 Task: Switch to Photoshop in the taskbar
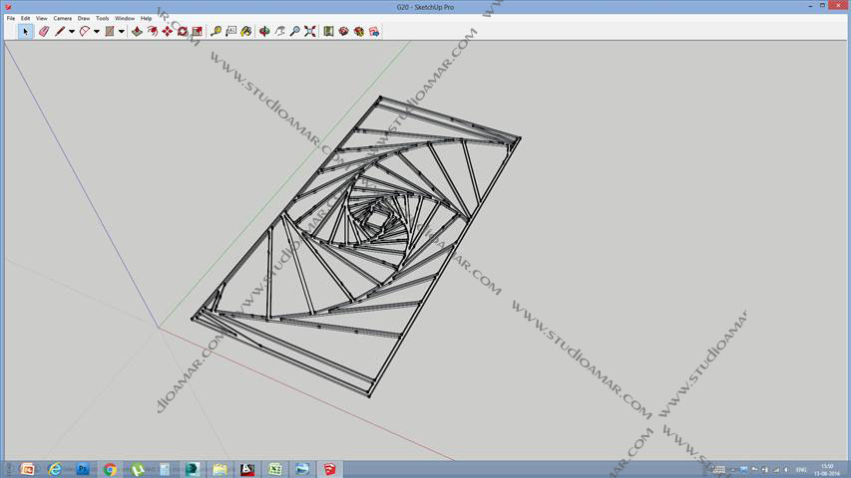point(83,469)
